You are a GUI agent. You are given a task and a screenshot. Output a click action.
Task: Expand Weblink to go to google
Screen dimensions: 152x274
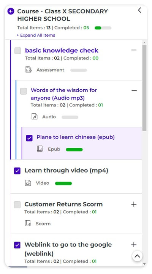134,245
